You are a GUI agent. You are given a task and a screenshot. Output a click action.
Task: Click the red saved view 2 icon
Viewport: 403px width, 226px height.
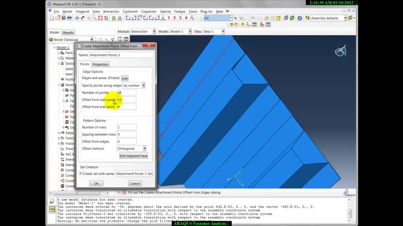175,18
